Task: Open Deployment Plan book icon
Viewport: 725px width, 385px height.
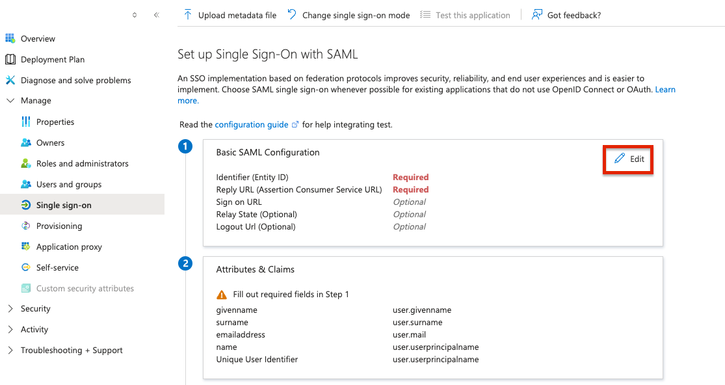Action: (x=10, y=59)
